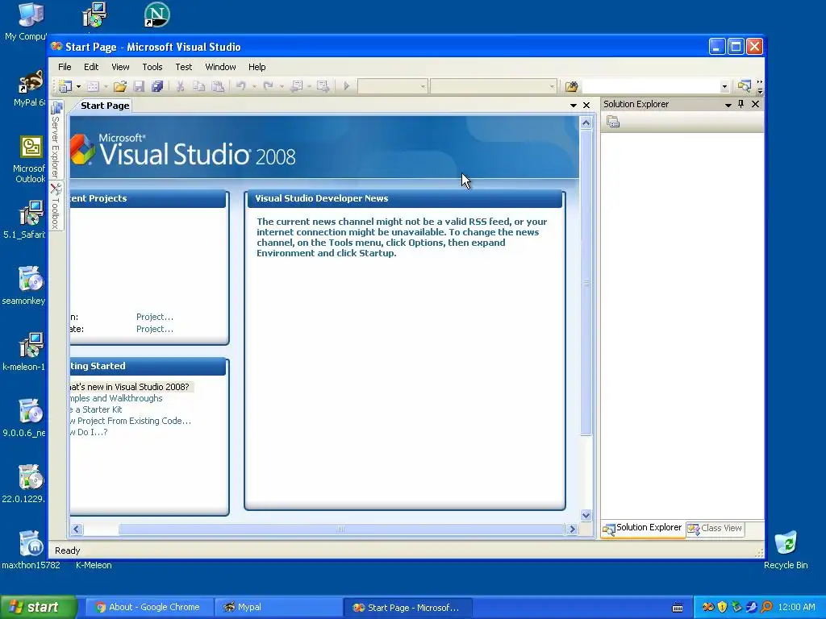Click the magnifier tray icon
Viewport: 826px width, 619px height.
(x=766, y=607)
